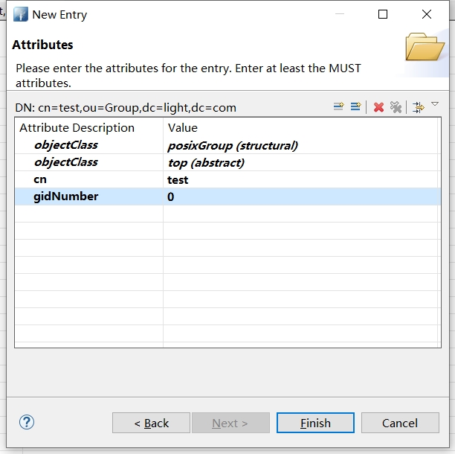Click the red Delete Value icon
Screen dimensions: 455x454
click(x=378, y=107)
